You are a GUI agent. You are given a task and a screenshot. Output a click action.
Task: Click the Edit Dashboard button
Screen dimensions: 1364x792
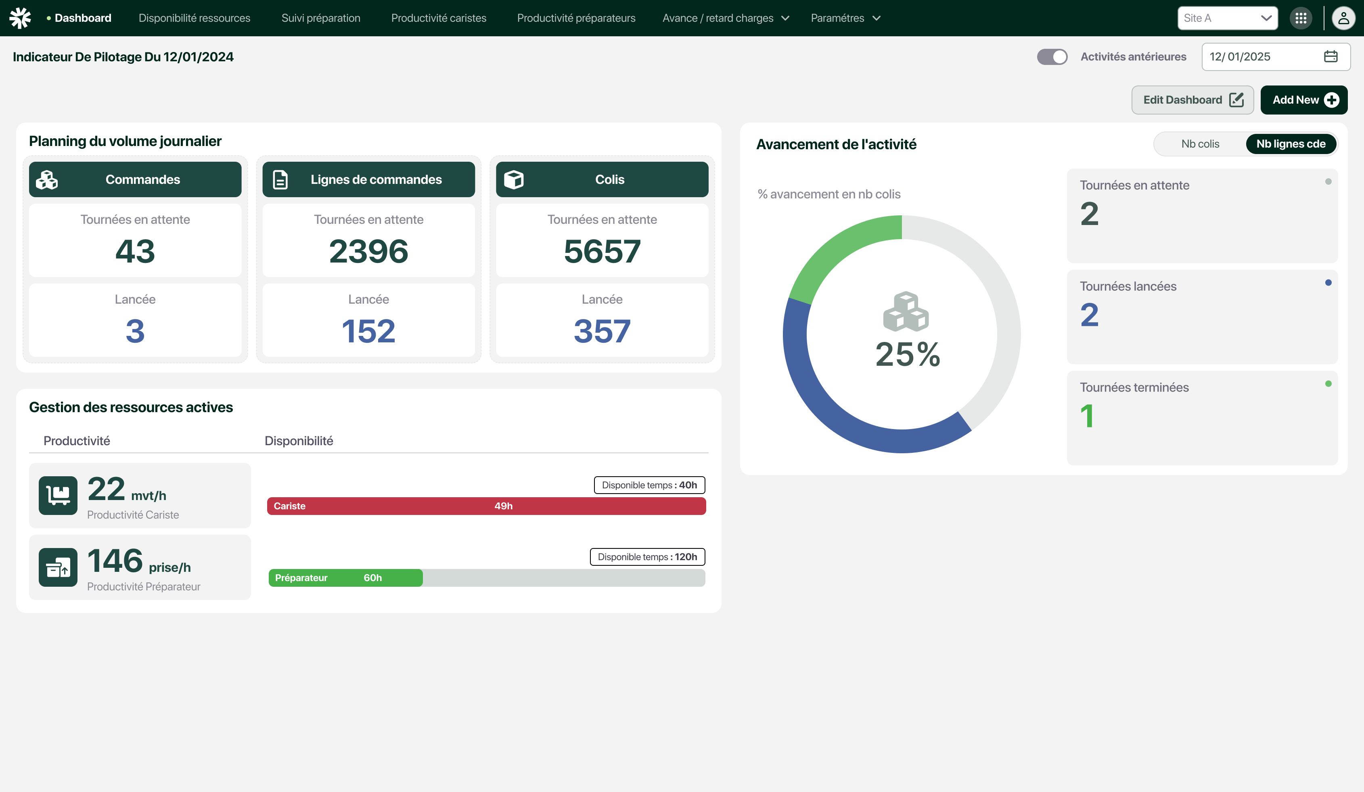tap(1192, 100)
